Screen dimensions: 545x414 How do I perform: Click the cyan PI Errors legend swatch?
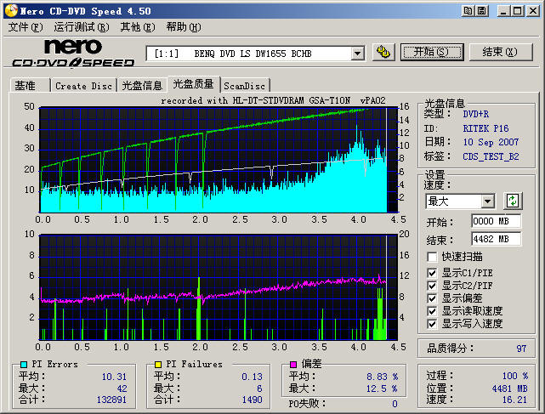pyautogui.click(x=24, y=365)
